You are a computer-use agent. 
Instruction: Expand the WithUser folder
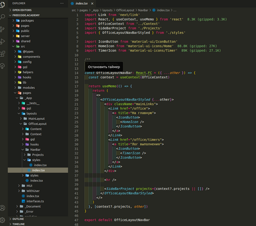point(33,191)
